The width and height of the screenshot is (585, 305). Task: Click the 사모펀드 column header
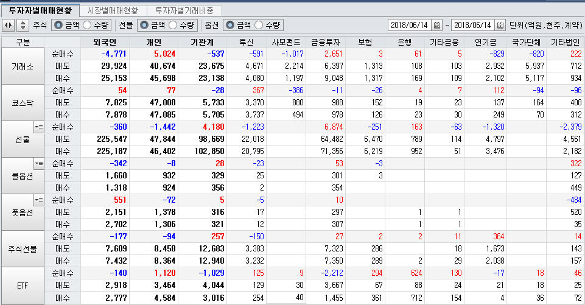[x=286, y=42]
